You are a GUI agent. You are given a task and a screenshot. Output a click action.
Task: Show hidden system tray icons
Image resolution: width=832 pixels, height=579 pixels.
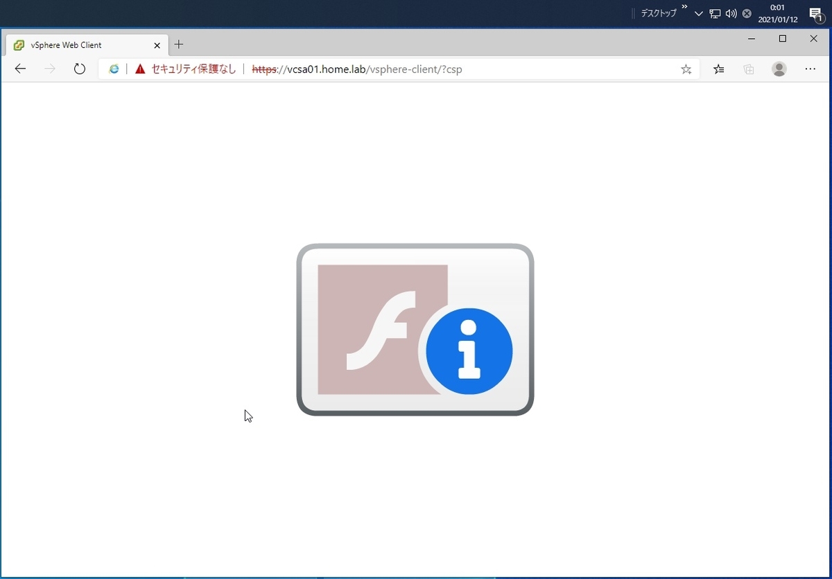699,13
